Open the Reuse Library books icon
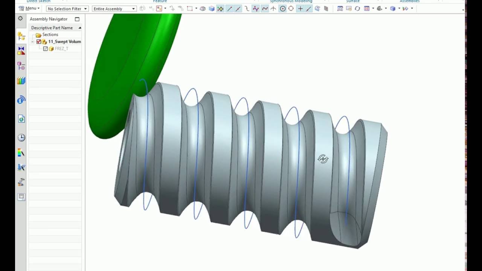 click(x=21, y=81)
